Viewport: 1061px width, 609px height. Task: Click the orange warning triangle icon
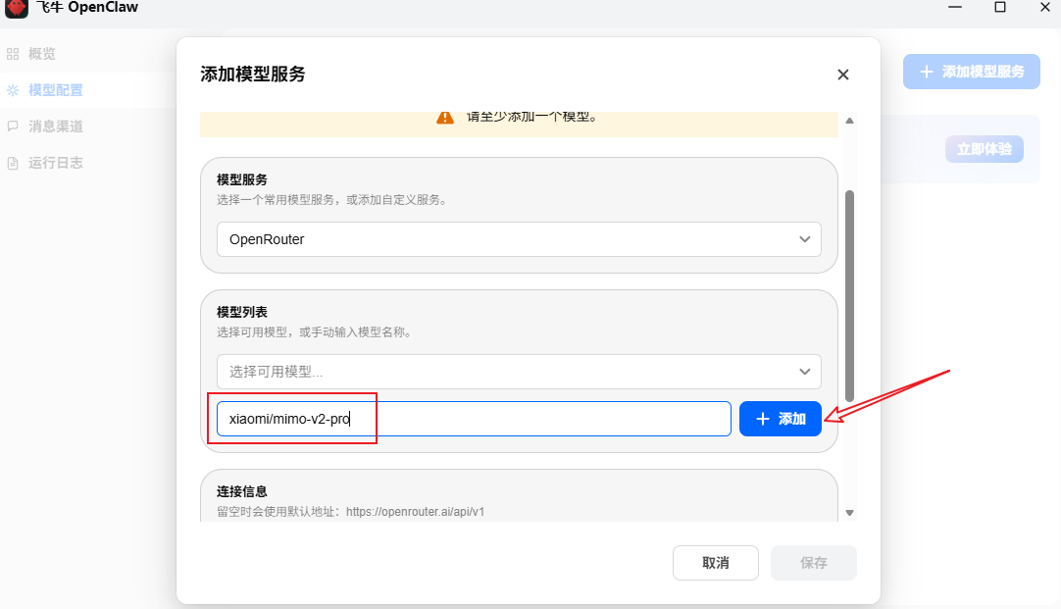pos(445,117)
